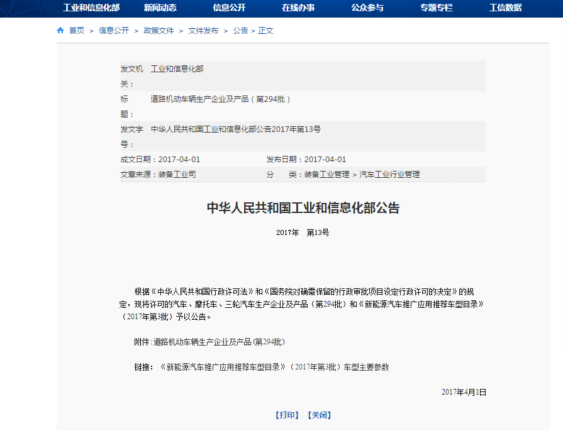
Task: Open the 政策文件 breadcrumb link
Action: 159,30
